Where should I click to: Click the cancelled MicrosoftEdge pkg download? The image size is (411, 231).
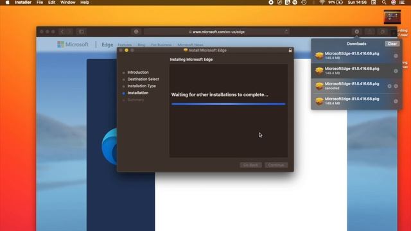tap(356, 86)
